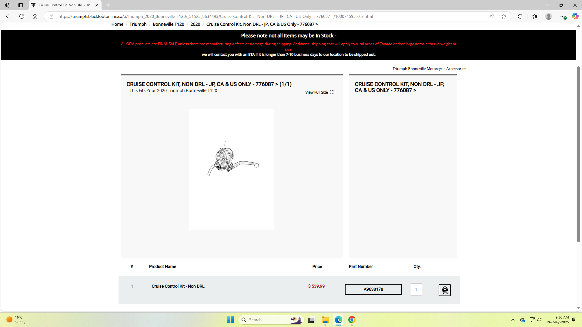
Task: Open OneDrive tray icon
Action: click(x=522, y=320)
